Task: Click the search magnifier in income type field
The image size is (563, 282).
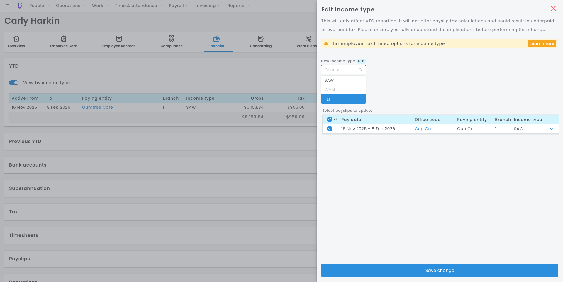Action: pos(361,70)
